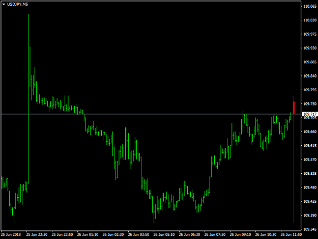
Task: Click the 25 Jun 23:50 time label
Action: (x=62, y=234)
